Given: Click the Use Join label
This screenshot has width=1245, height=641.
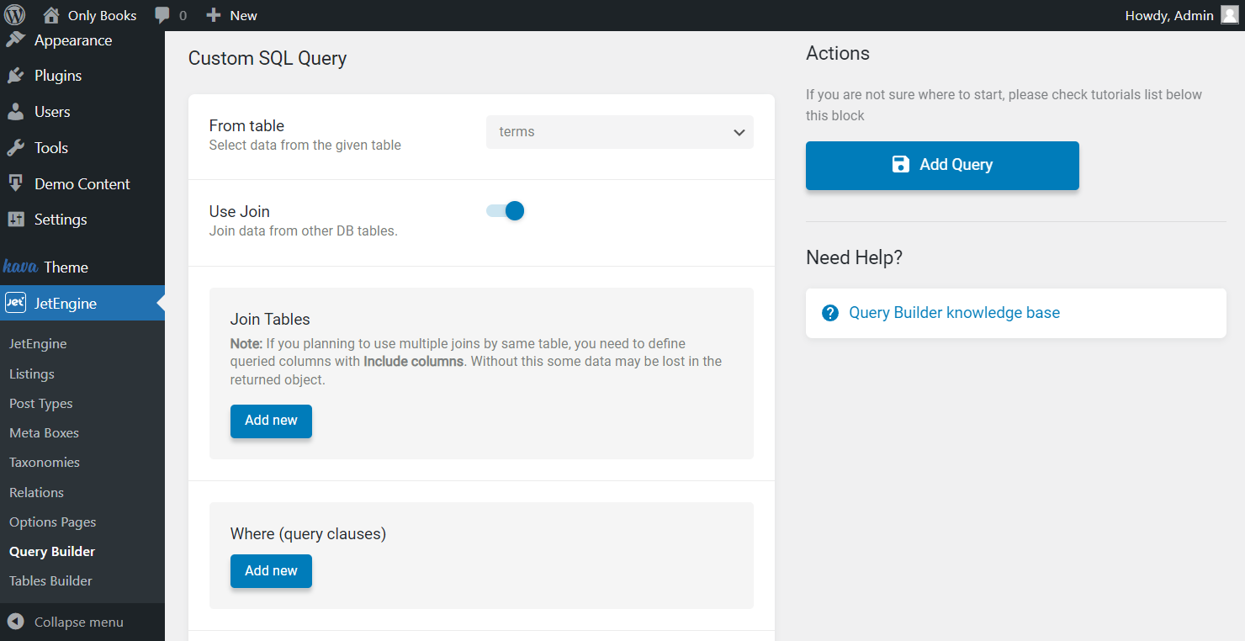Looking at the screenshot, I should point(240,211).
